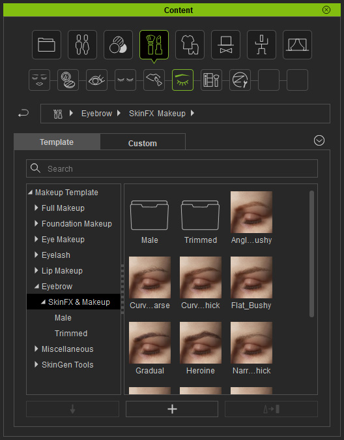Viewport: 344px width, 440px height.
Task: Click the Apply down-arrow button
Action: click(x=72, y=409)
